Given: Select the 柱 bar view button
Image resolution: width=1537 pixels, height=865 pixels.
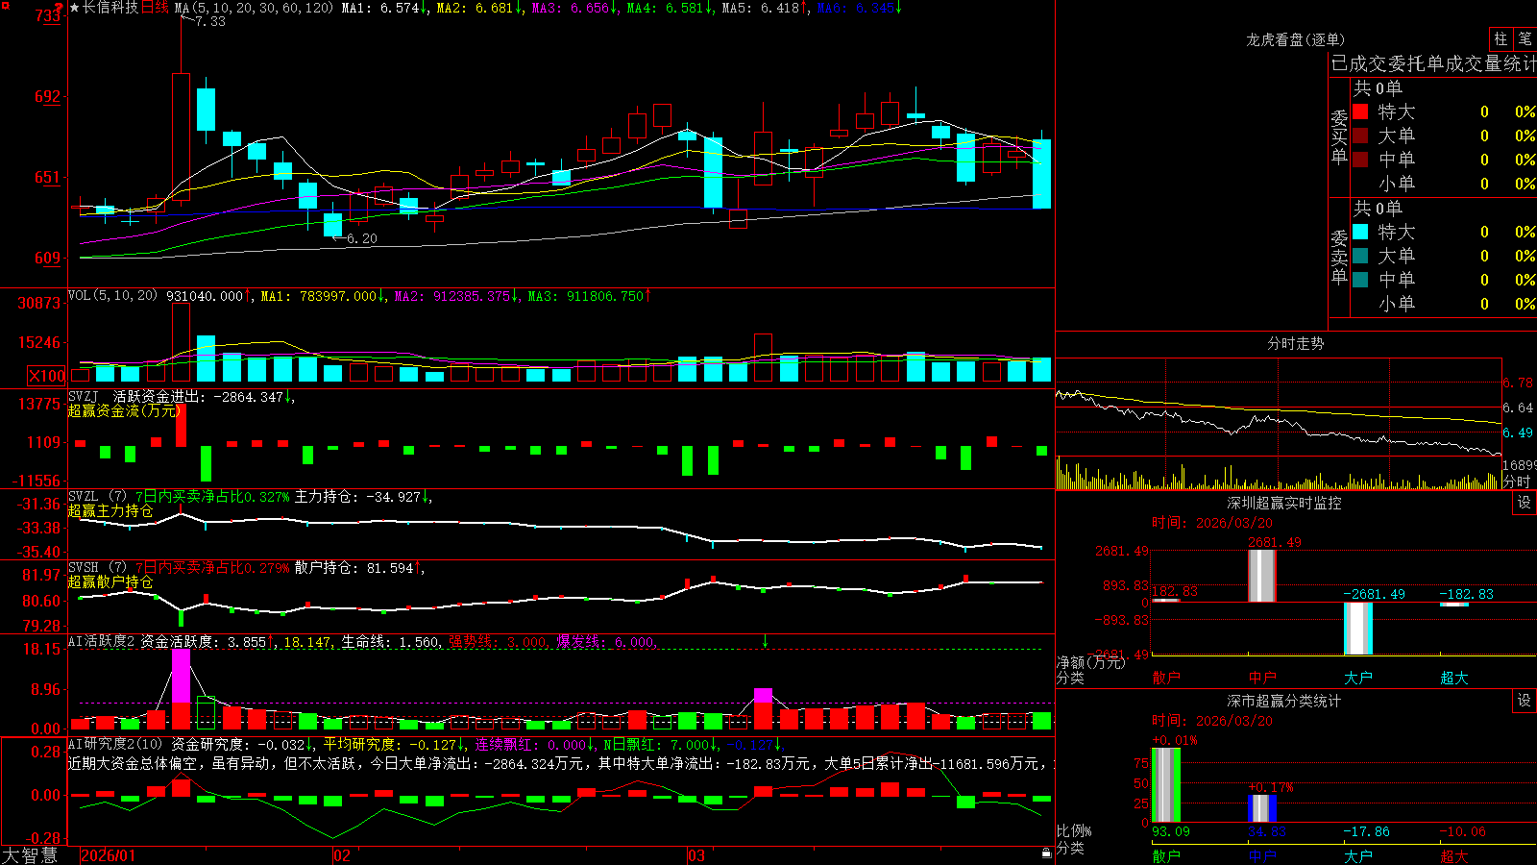Looking at the screenshot, I should (x=1500, y=38).
